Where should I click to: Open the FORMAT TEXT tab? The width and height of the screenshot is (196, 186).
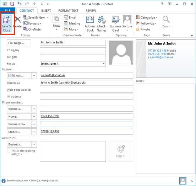click(x=68, y=11)
